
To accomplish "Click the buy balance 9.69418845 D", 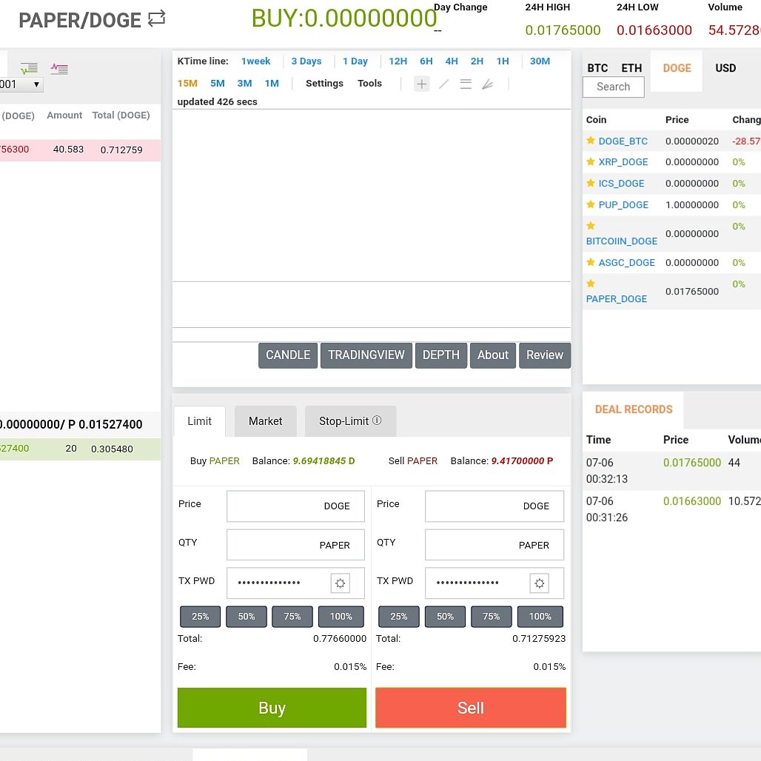I will point(323,461).
